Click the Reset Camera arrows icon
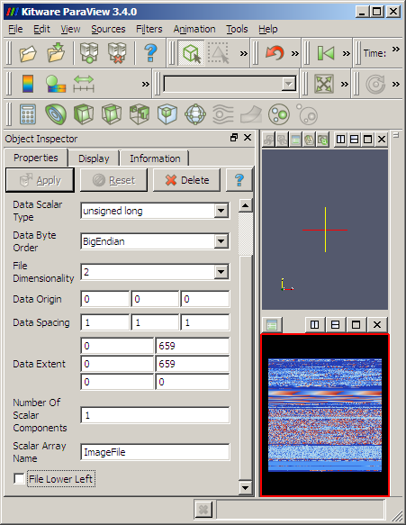The image size is (406, 525). 324,84
